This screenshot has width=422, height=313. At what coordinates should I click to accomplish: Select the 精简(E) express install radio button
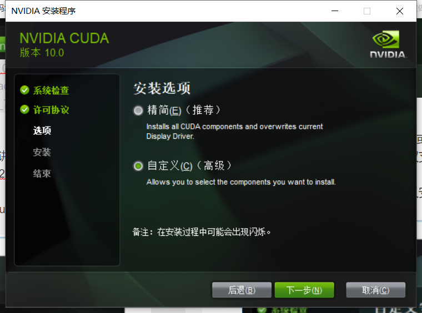point(138,110)
